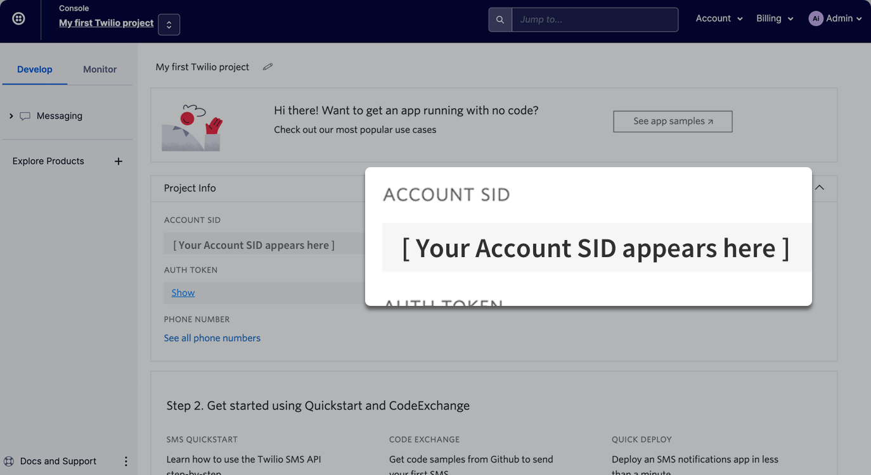Screen dimensions: 871x475
Task: Open the Admin user menu
Action: tap(835, 18)
